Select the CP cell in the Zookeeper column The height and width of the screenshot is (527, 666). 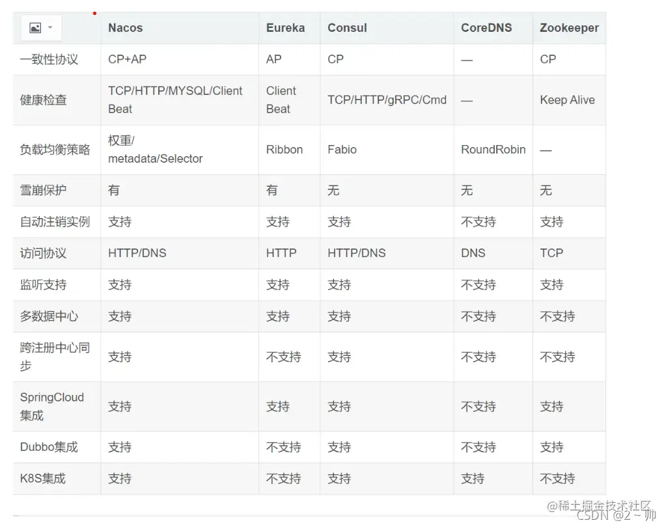tap(548, 59)
